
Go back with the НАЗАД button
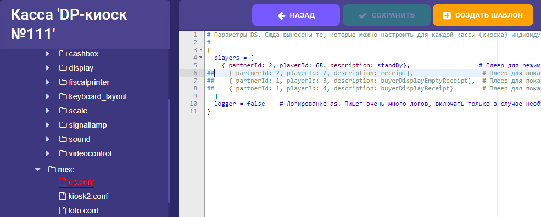(296, 15)
